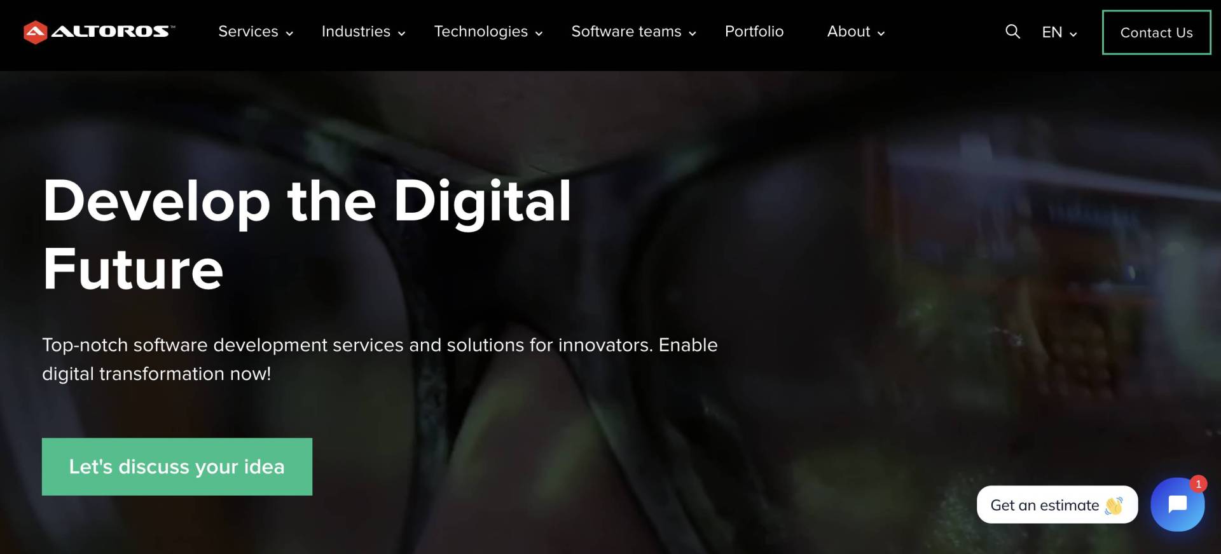Expand the Services menu chevron
The image size is (1221, 554).
[x=289, y=34]
